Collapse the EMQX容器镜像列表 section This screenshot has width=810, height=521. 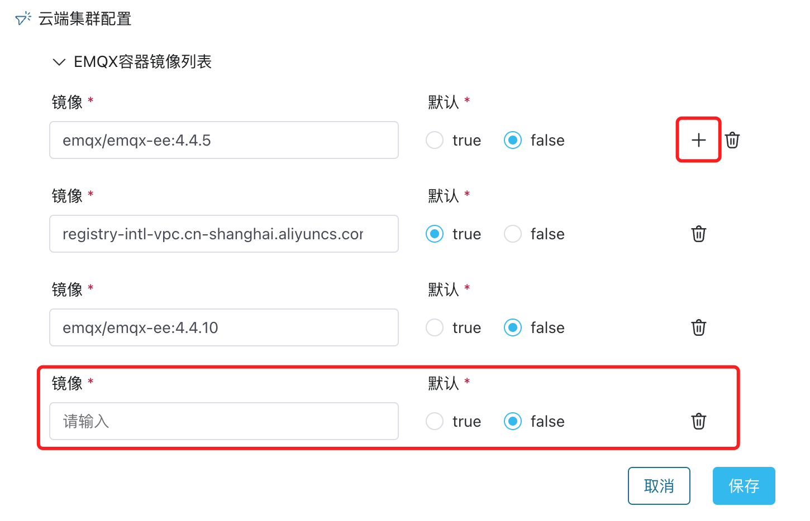[x=59, y=62]
